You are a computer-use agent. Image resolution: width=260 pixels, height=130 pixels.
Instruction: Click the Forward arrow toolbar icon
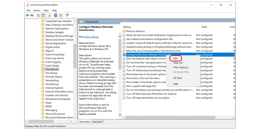(32, 15)
